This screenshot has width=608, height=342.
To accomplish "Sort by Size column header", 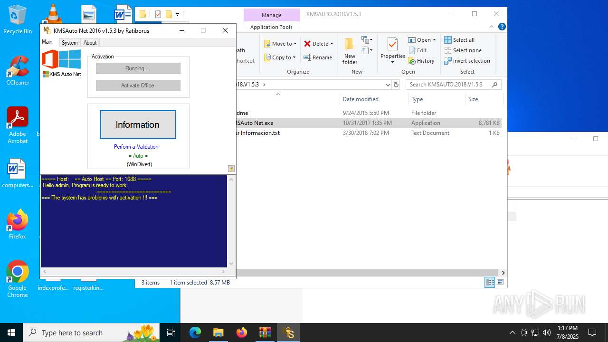I will click(x=484, y=99).
